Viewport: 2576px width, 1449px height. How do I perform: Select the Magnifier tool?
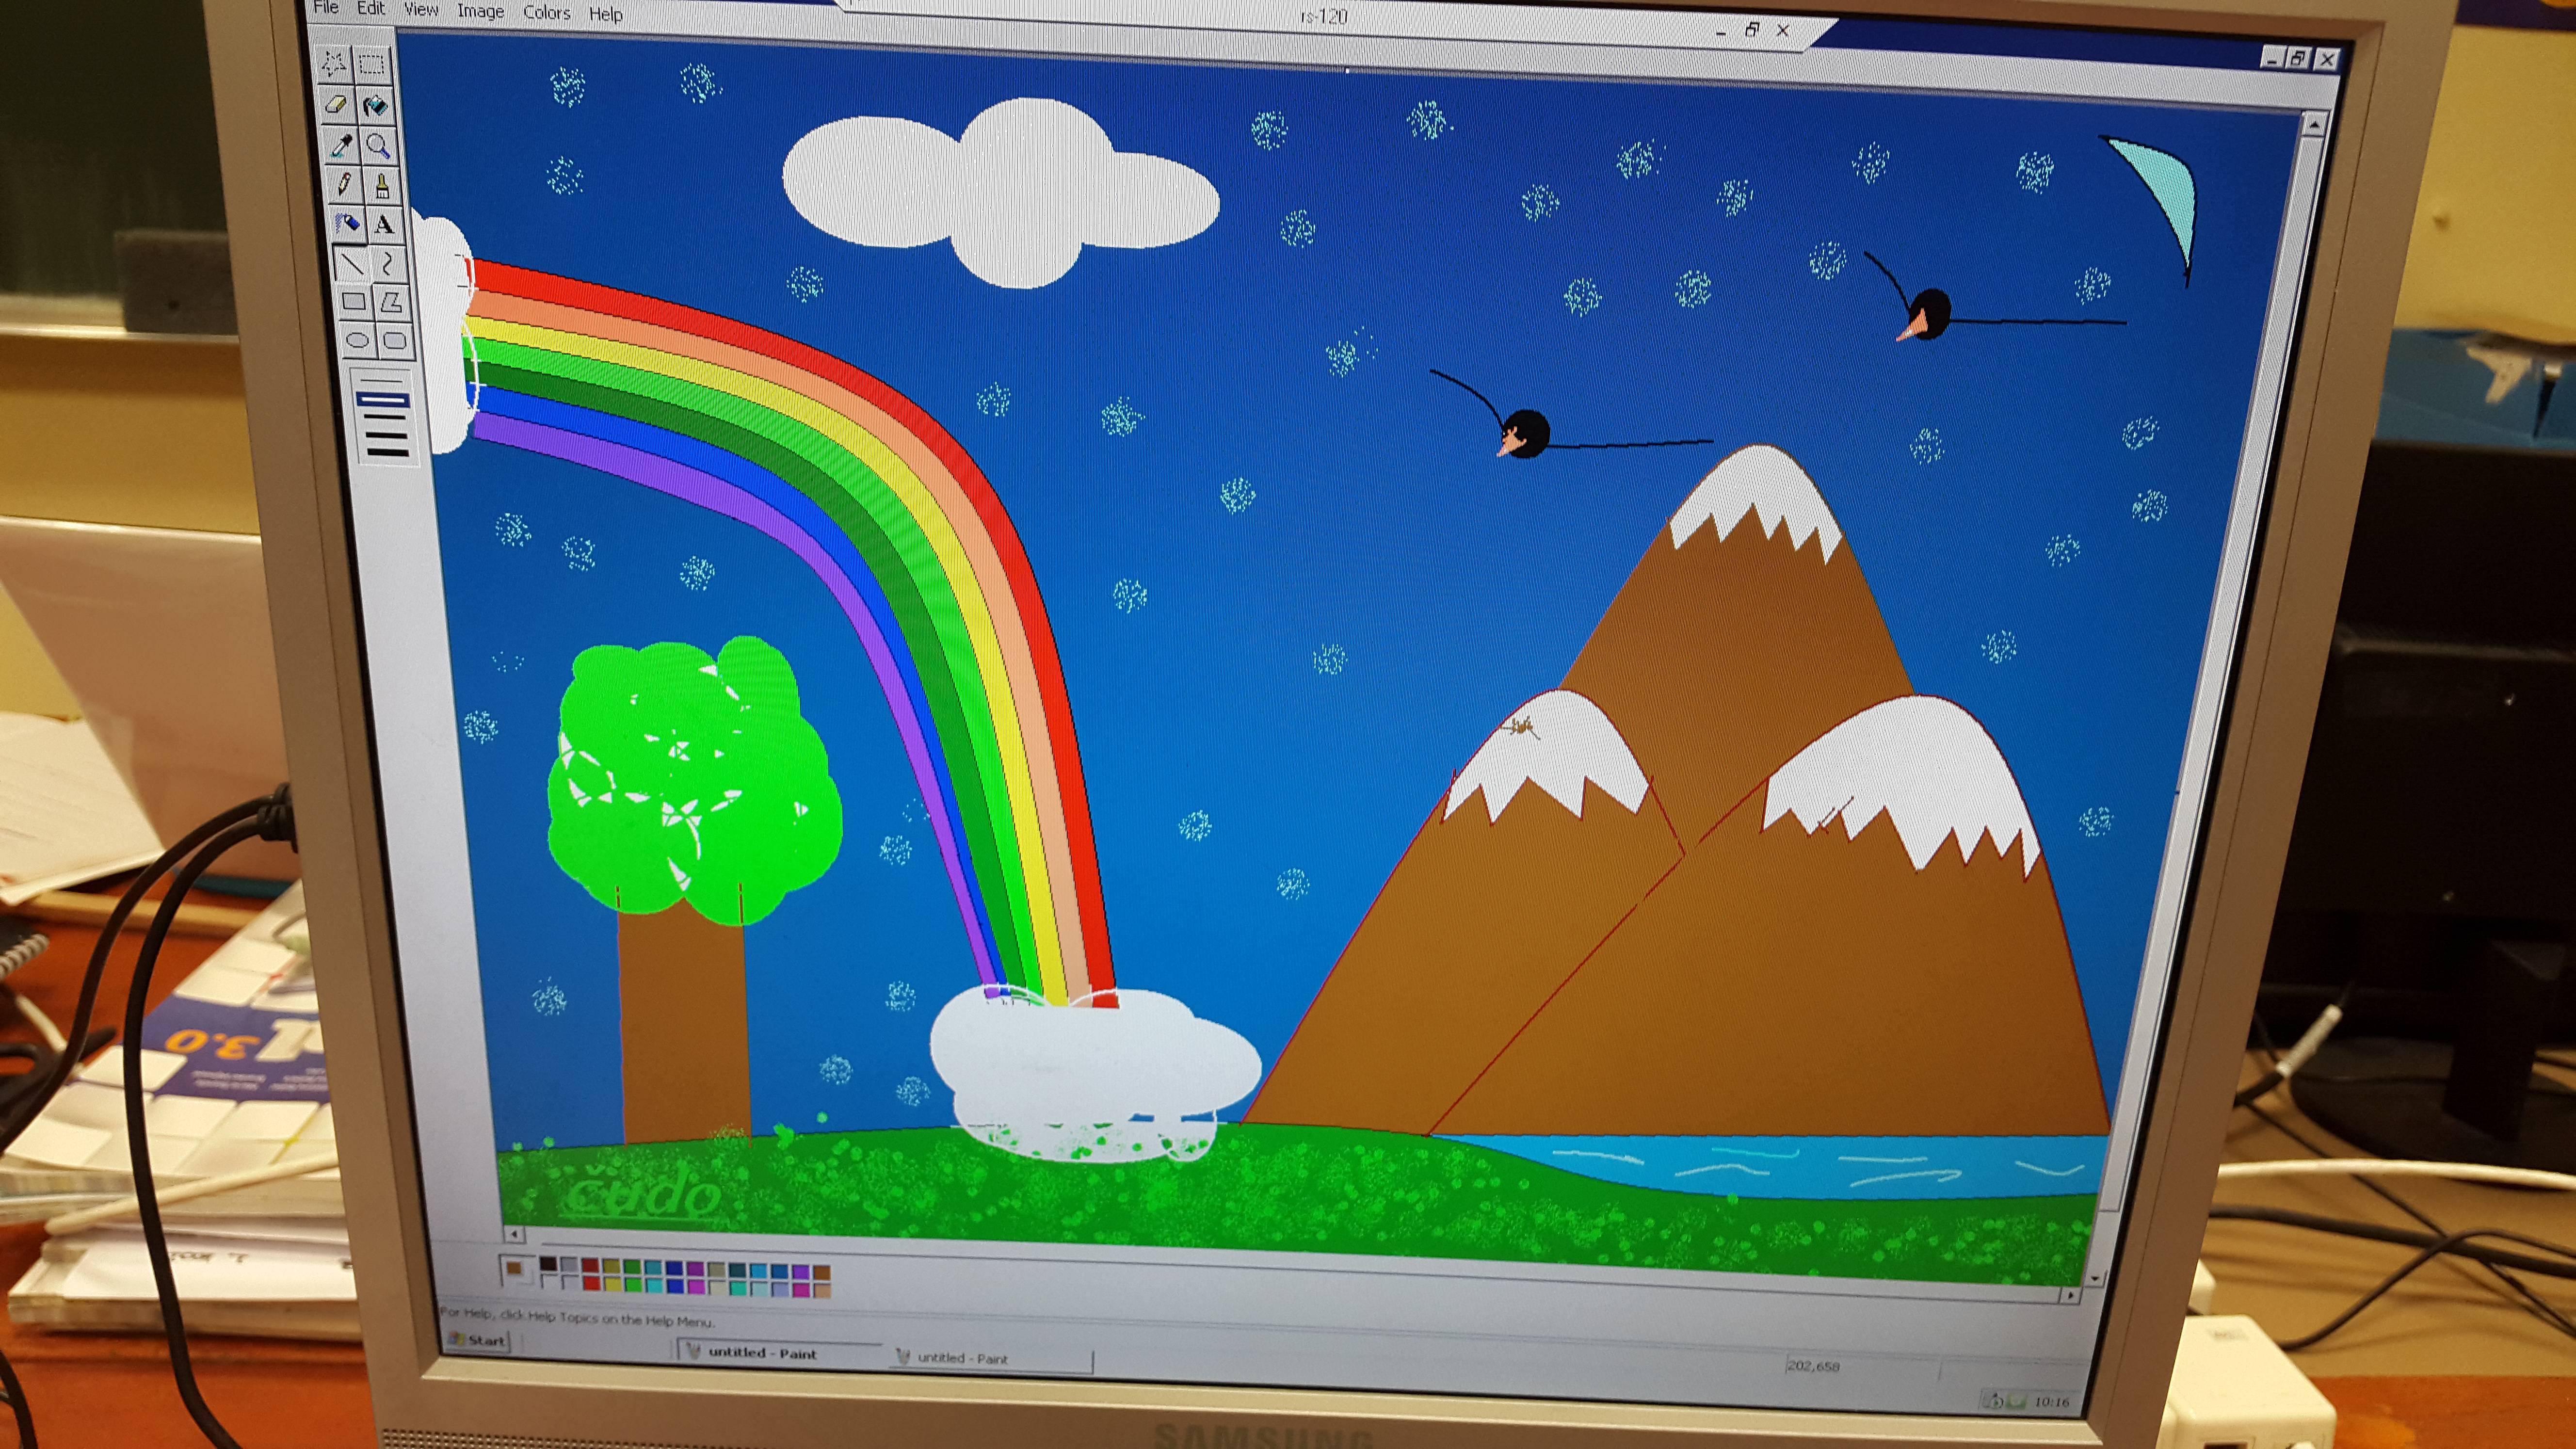[x=379, y=145]
